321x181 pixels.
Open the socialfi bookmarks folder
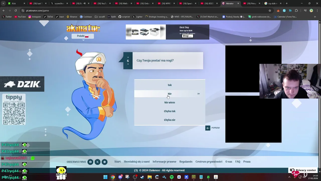point(100,17)
